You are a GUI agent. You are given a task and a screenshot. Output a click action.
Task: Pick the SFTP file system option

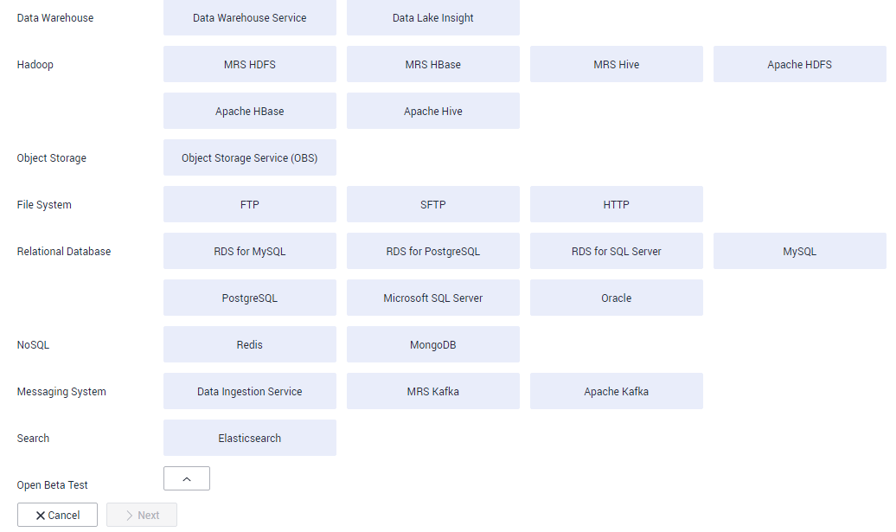point(433,204)
